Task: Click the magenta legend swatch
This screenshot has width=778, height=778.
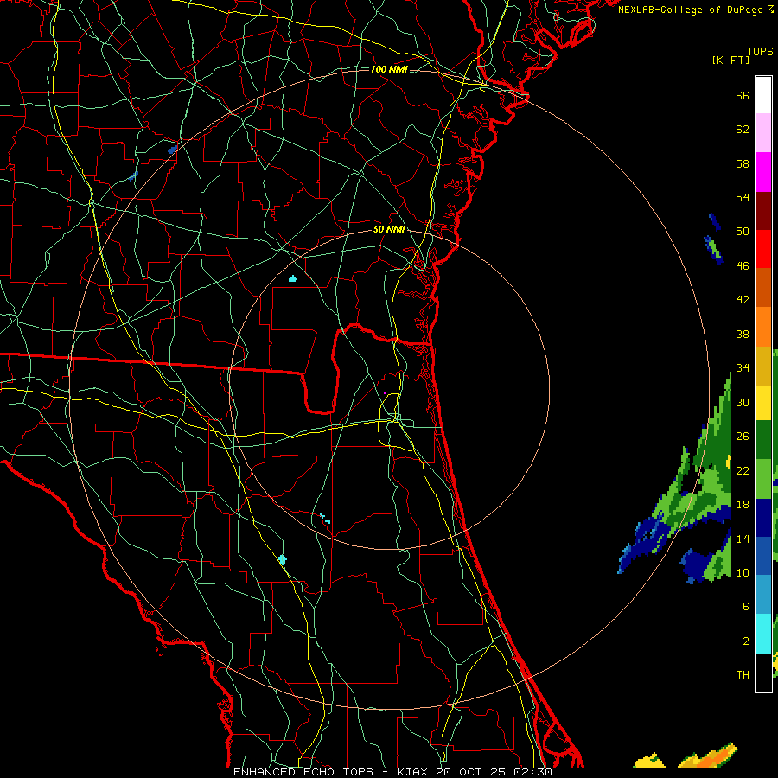Action: (763, 172)
